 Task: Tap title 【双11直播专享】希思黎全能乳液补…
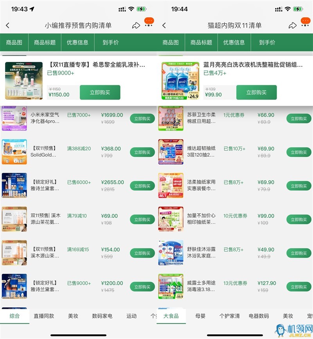click(96, 65)
